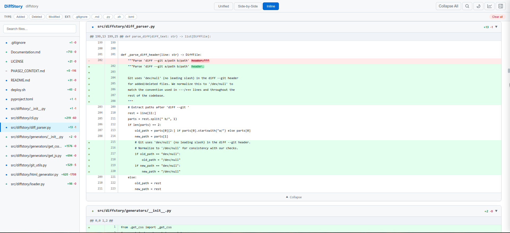The width and height of the screenshot is (510, 233).
Task: Click the '+2 -0' stats in generators header
Action: pos(488,211)
